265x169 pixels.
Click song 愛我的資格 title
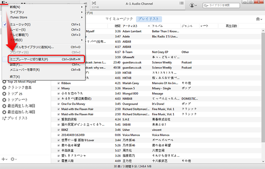pos(69,120)
